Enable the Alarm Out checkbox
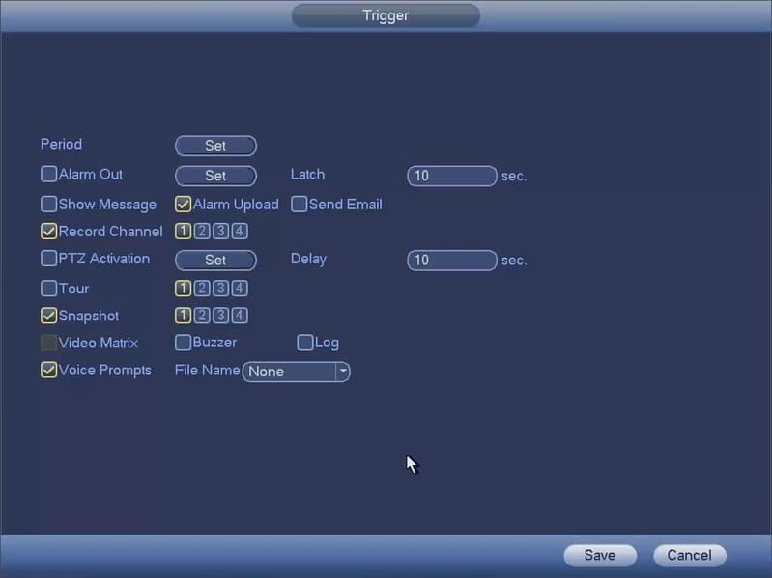The height and width of the screenshot is (578, 772). point(48,174)
